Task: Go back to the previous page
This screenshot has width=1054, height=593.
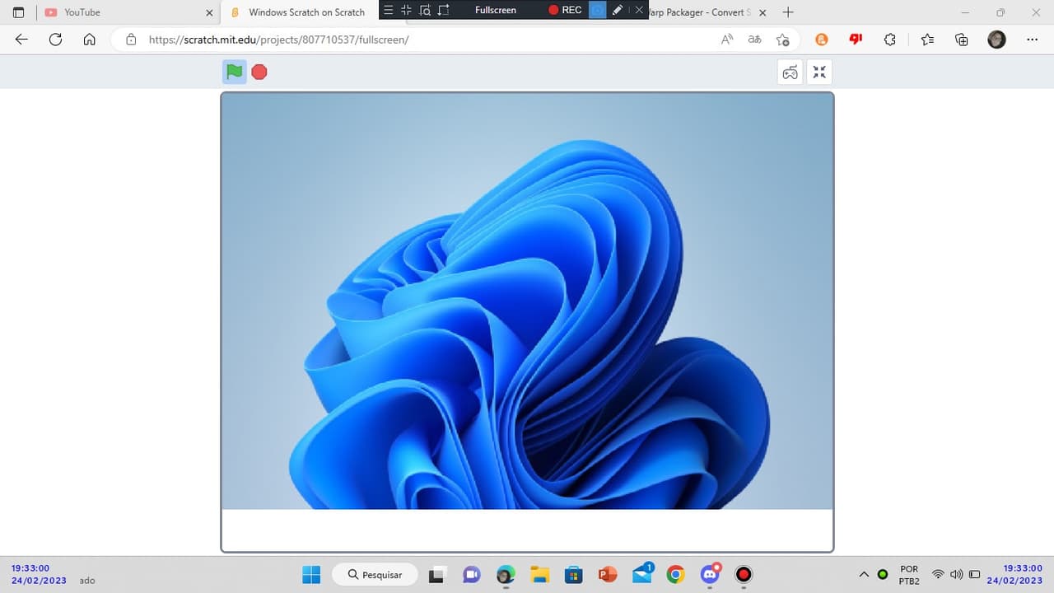Action: click(x=22, y=40)
